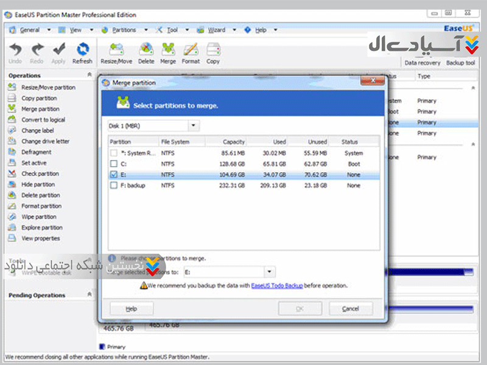Open the EaseUS Todo Backup link

[x=277, y=285]
